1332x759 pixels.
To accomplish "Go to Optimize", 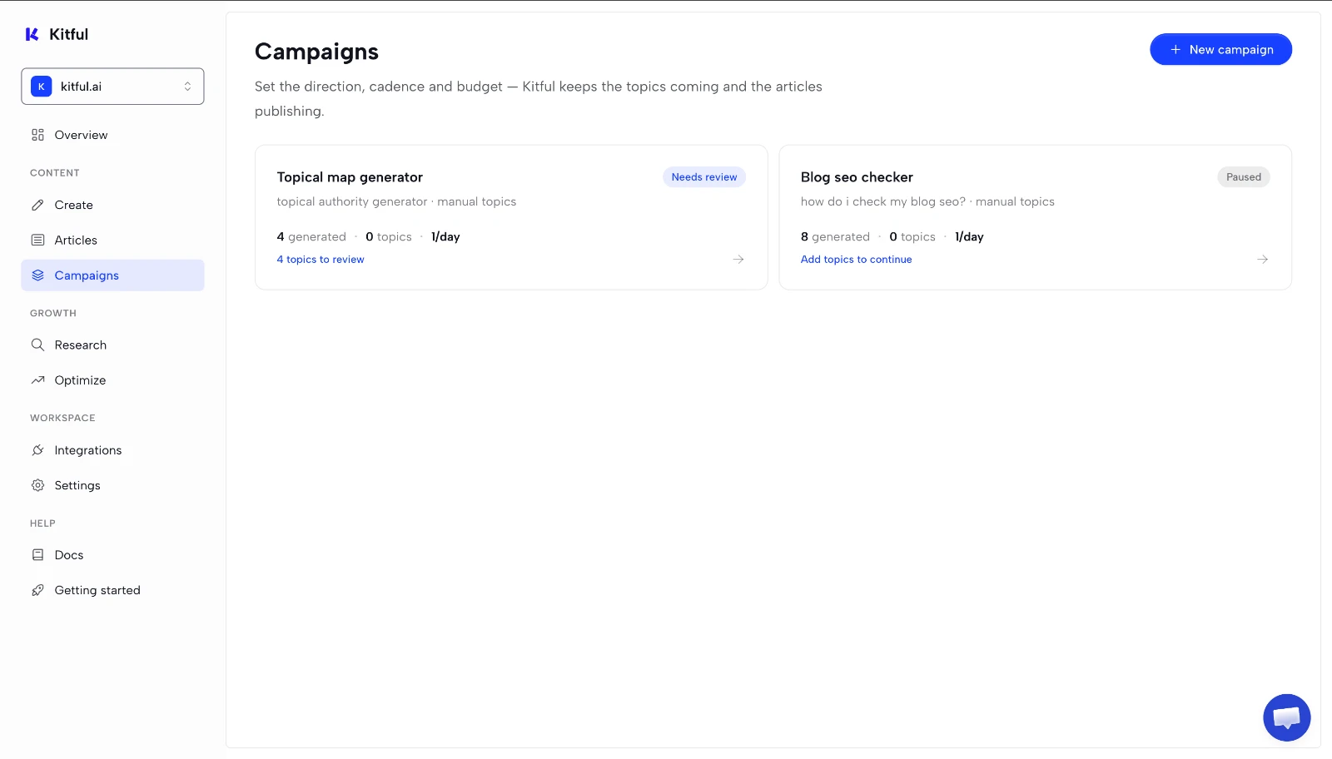I will coord(112,380).
